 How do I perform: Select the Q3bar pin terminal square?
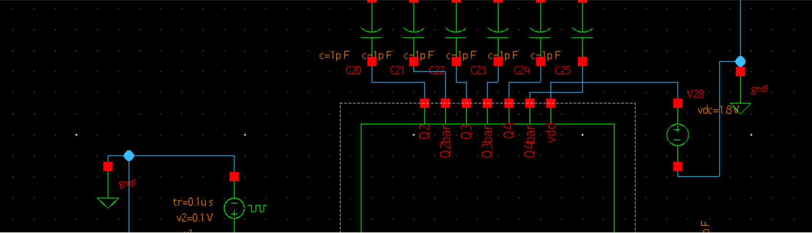(487, 103)
